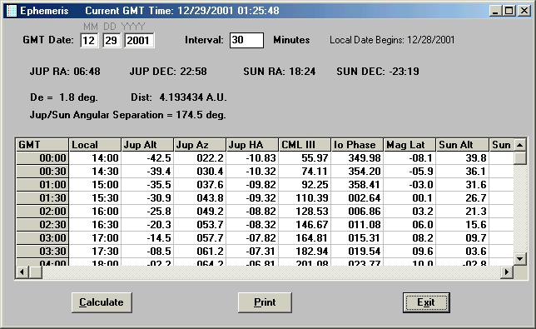536x329 pixels.
Task: Select the Io Phase column header
Action: [358, 145]
